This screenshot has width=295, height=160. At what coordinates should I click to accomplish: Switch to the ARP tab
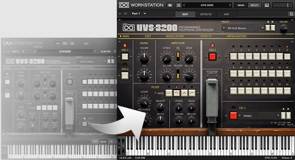click(226, 14)
